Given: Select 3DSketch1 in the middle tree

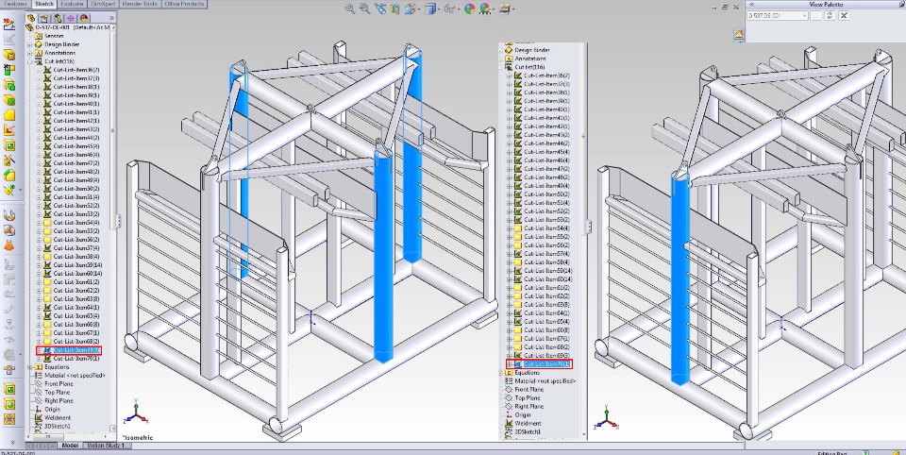Looking at the screenshot, I should click(x=528, y=431).
